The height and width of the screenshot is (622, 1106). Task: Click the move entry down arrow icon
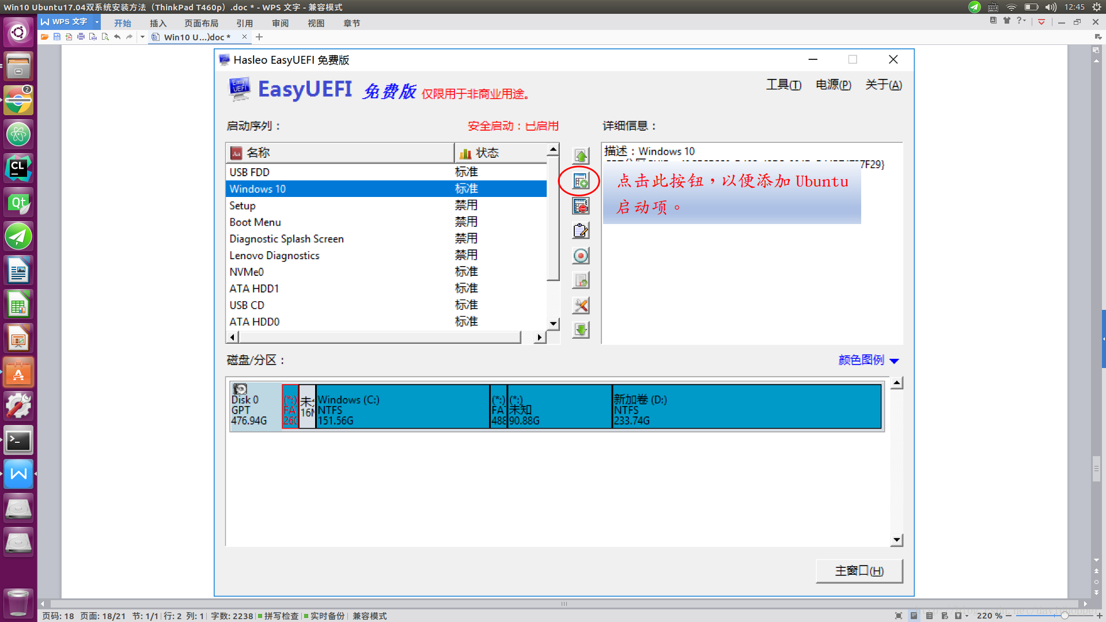[581, 330]
